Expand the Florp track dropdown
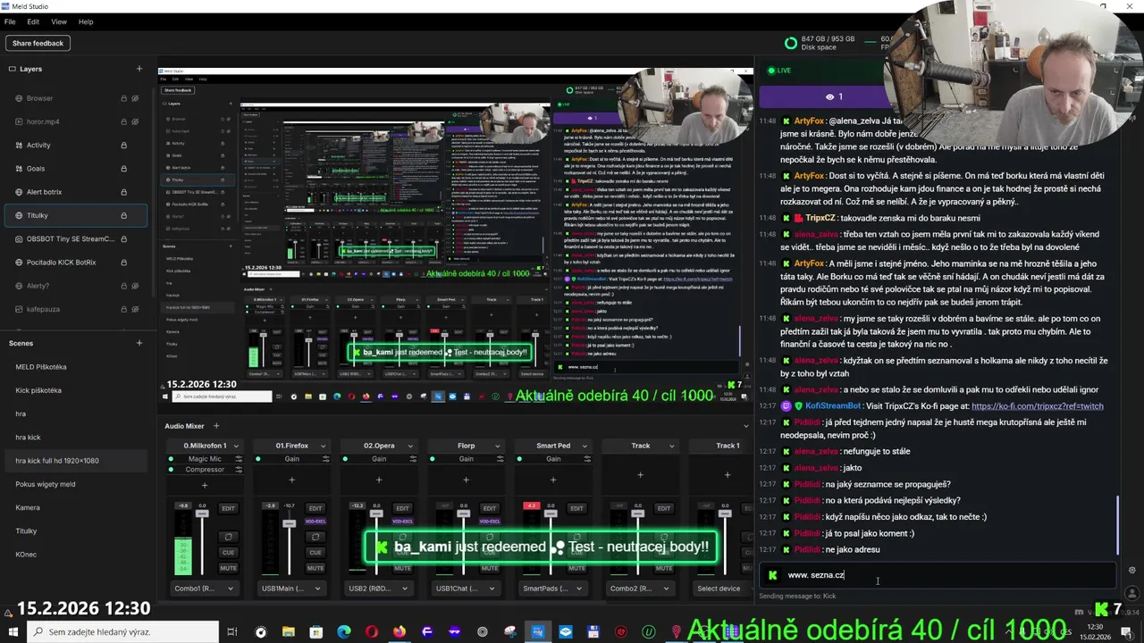 tap(497, 446)
